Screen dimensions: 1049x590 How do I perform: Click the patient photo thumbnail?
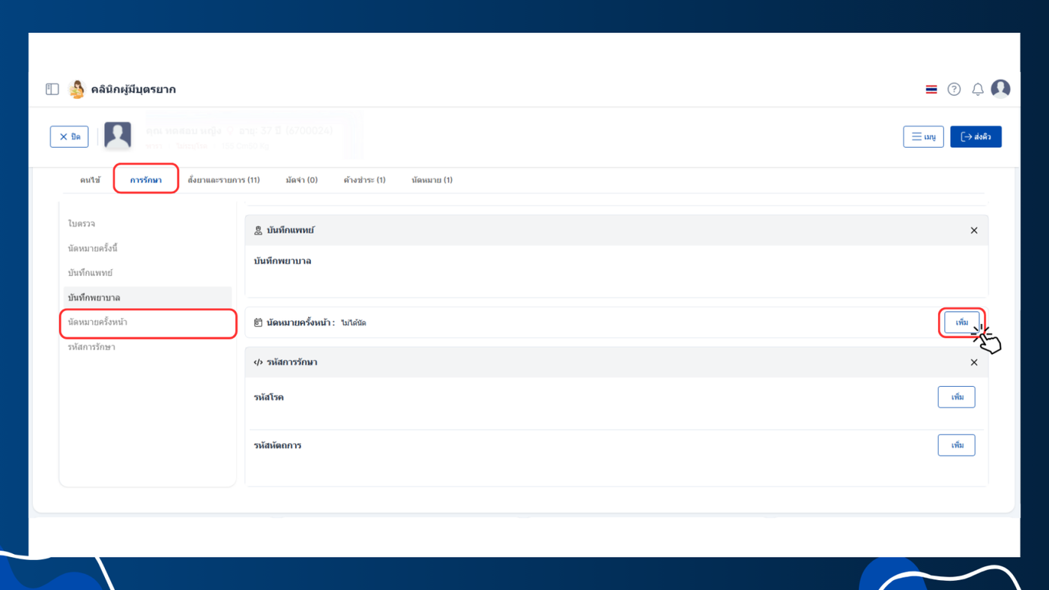pos(118,136)
